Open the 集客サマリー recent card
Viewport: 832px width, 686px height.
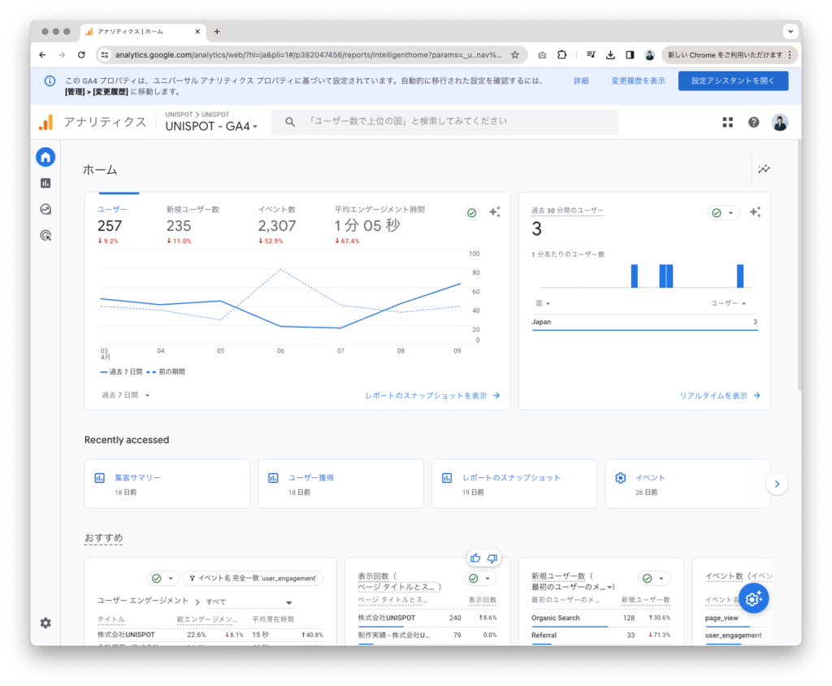pos(167,484)
